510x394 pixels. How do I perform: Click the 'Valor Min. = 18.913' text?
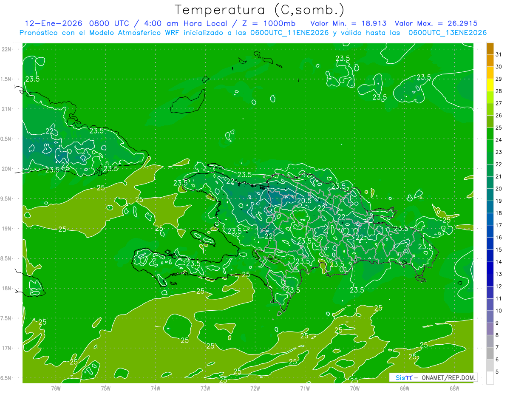(x=348, y=23)
